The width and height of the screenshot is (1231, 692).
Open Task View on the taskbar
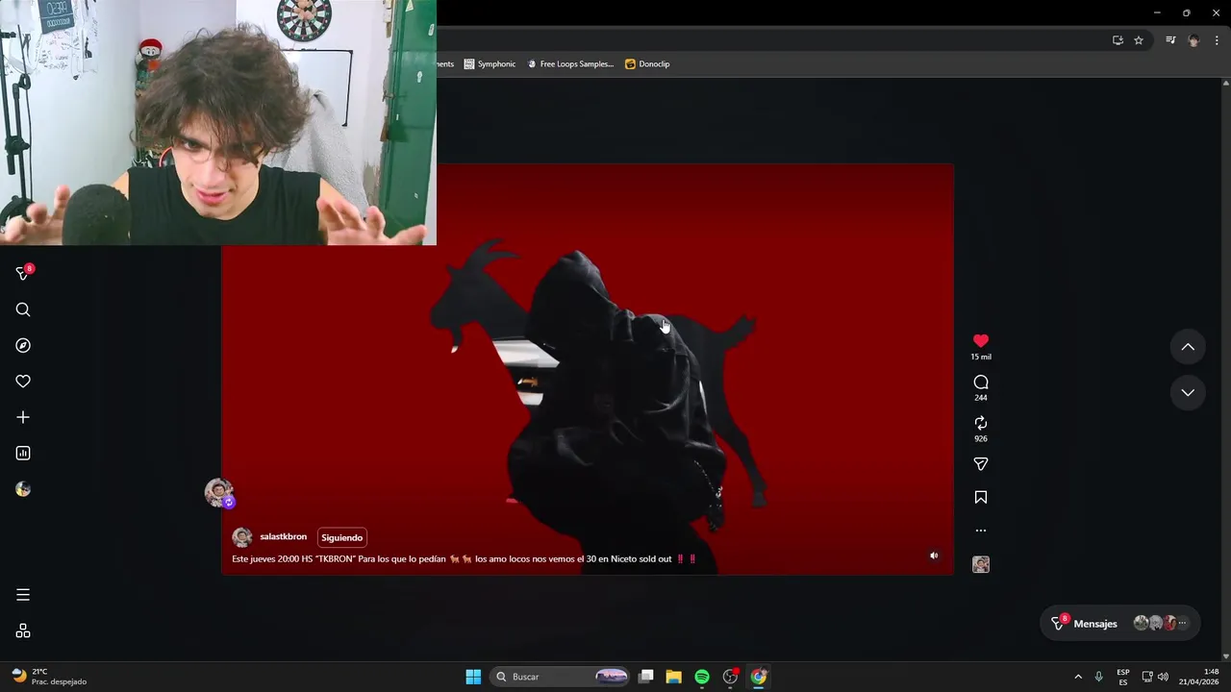point(646,677)
